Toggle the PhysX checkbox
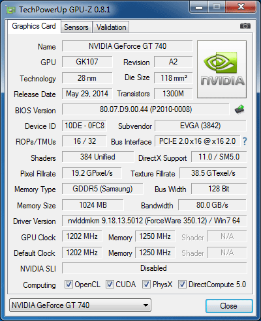261x321 pixels. tap(146, 285)
